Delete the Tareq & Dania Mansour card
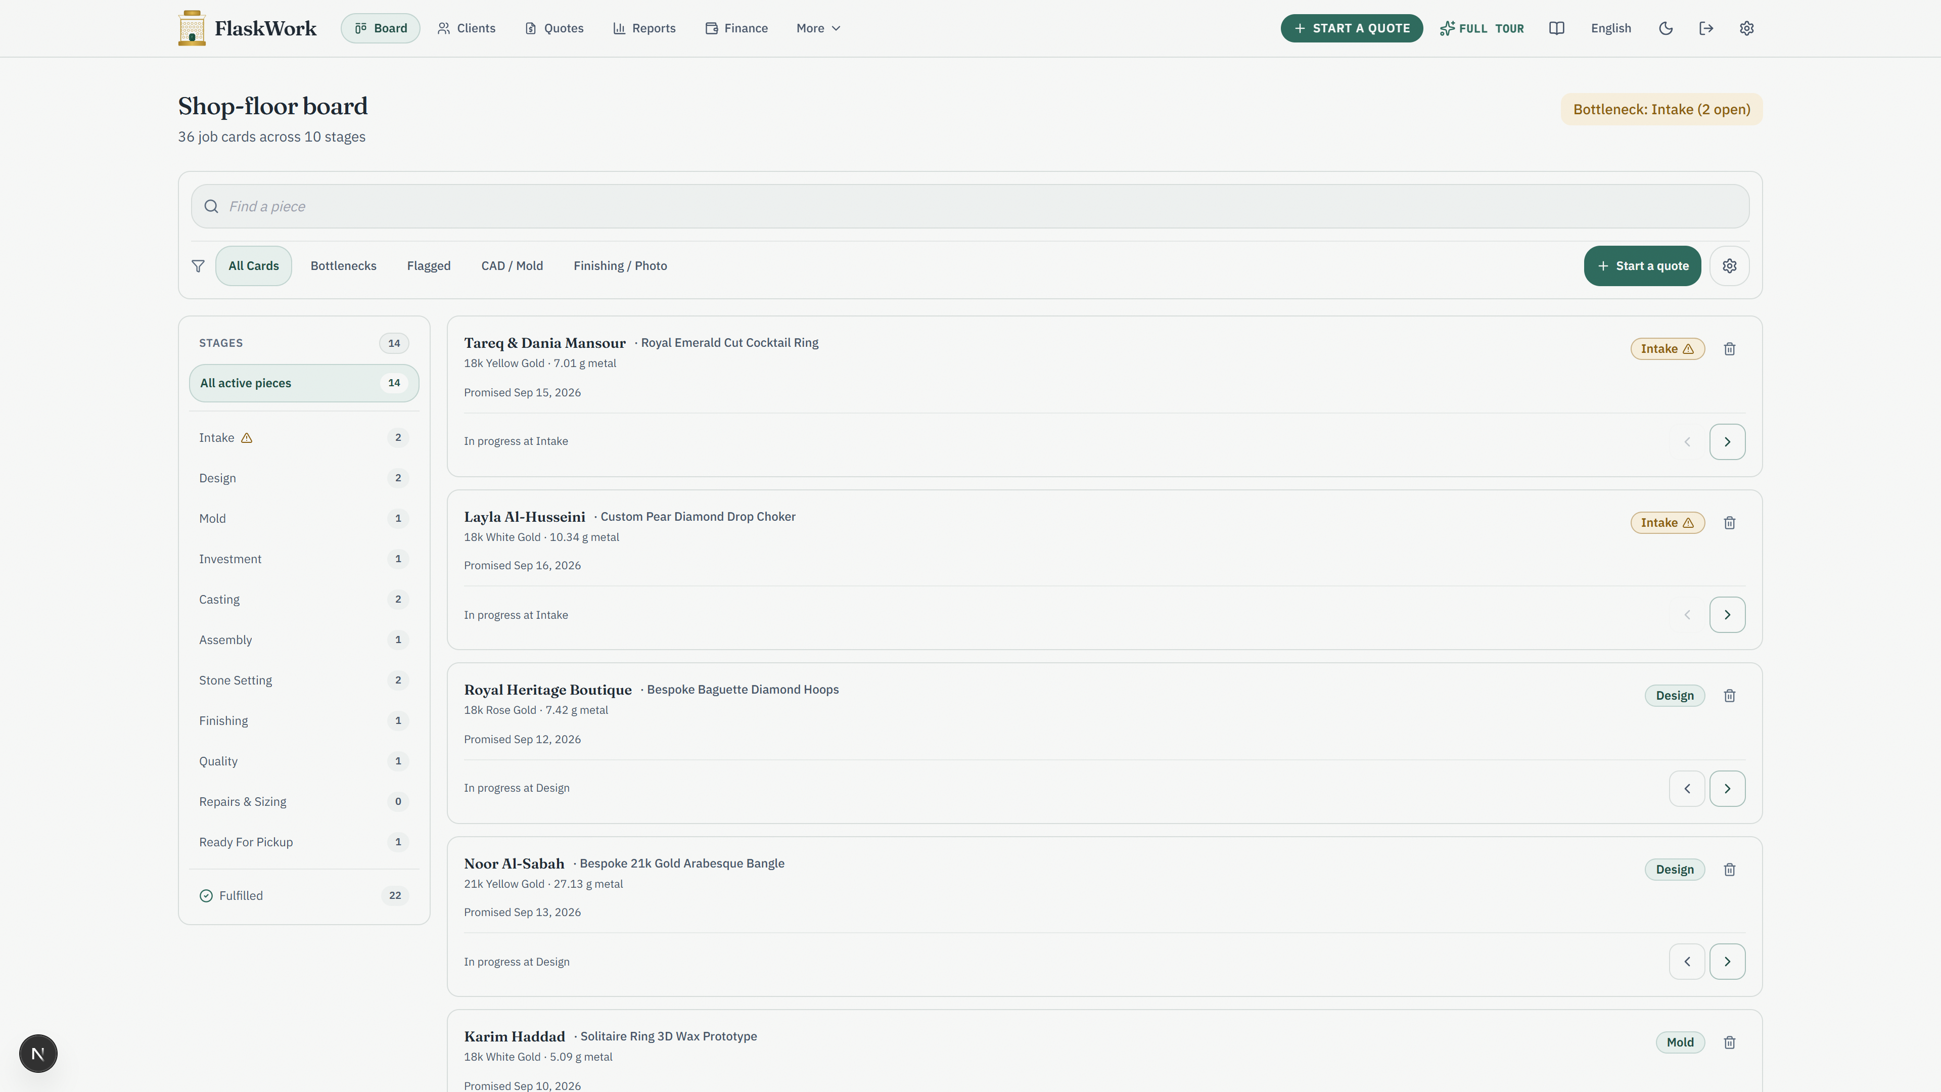The height and width of the screenshot is (1092, 1941). click(x=1729, y=349)
